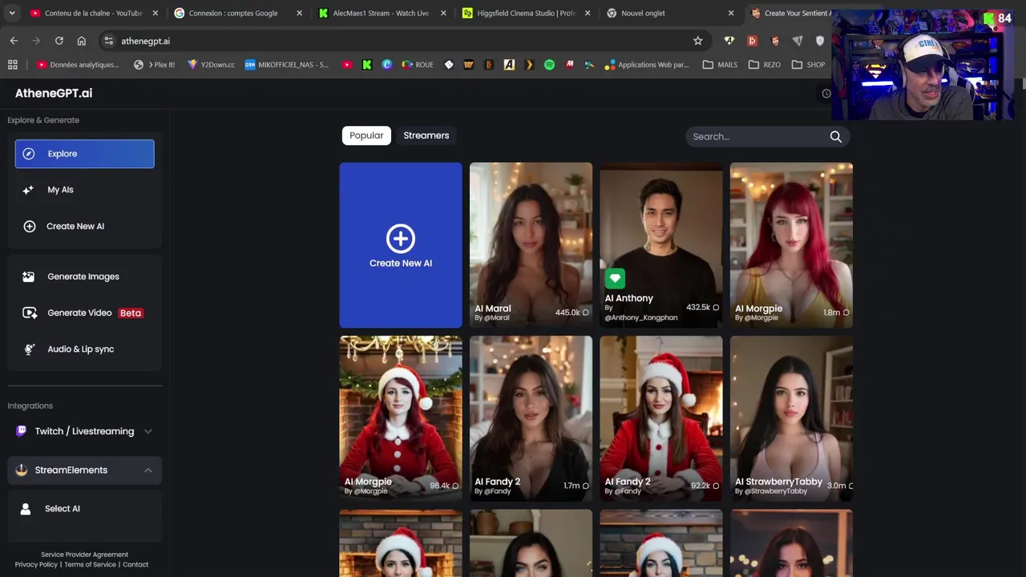Screen dimensions: 1026x577
Task: Click the Generate Images icon
Action: (29, 276)
